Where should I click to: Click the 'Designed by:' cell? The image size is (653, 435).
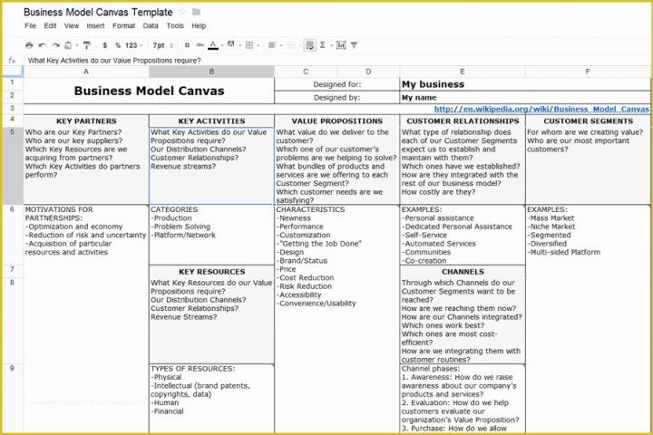[x=336, y=97]
